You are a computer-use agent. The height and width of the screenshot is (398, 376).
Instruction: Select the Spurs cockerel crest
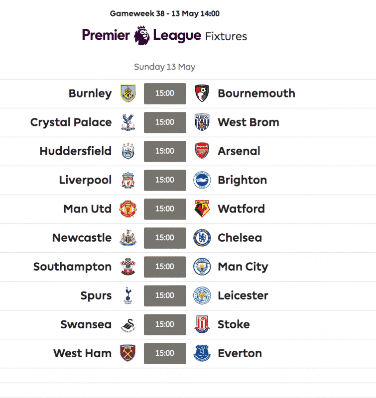[128, 296]
